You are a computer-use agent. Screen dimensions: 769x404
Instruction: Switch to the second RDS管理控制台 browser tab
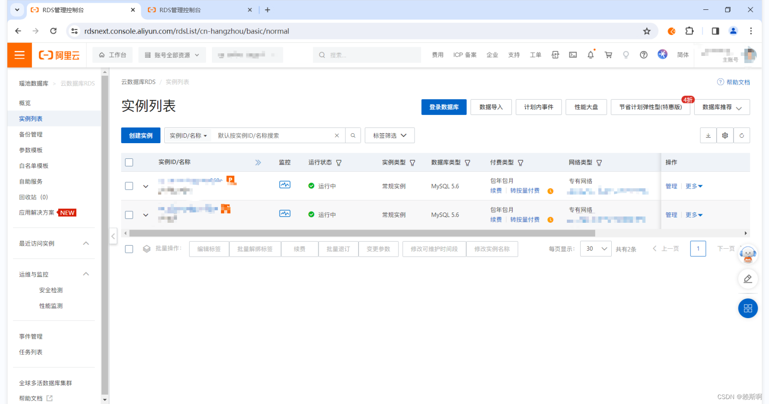(x=200, y=10)
